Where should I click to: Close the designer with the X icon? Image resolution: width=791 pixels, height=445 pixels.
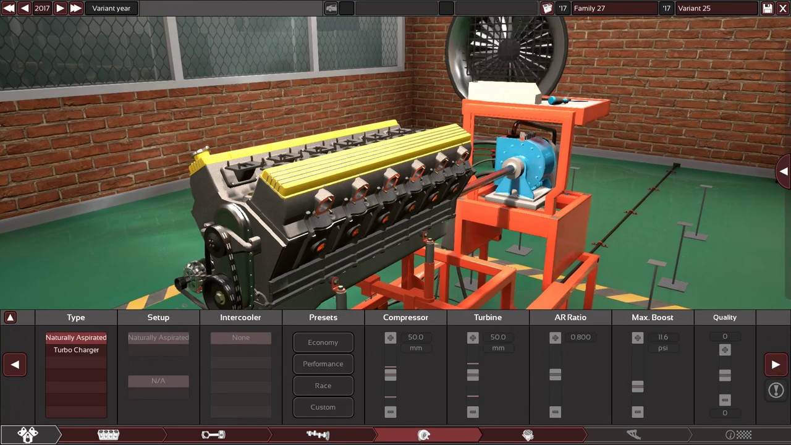pyautogui.click(x=783, y=8)
